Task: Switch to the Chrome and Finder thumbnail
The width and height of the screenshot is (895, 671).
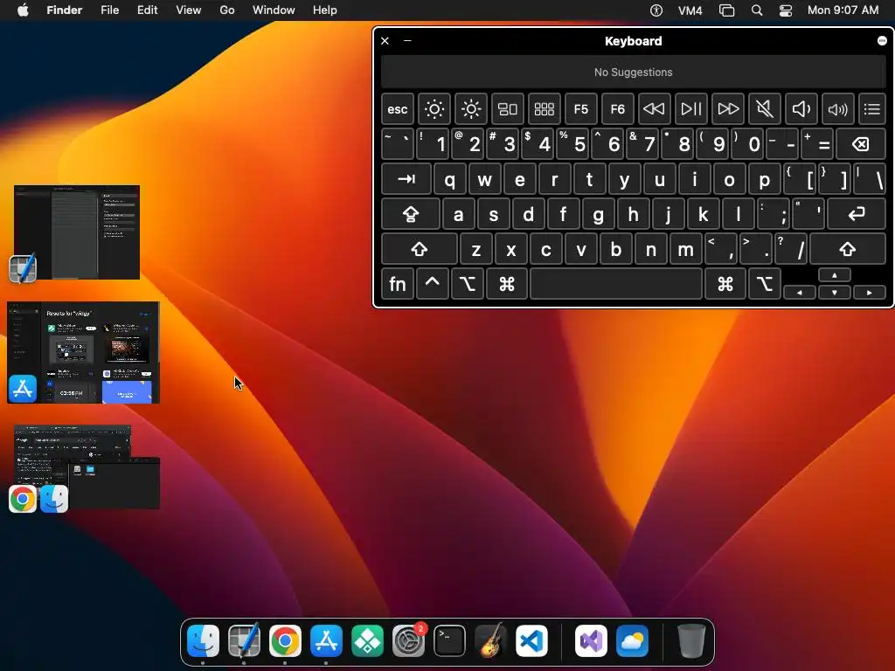Action: [x=86, y=467]
